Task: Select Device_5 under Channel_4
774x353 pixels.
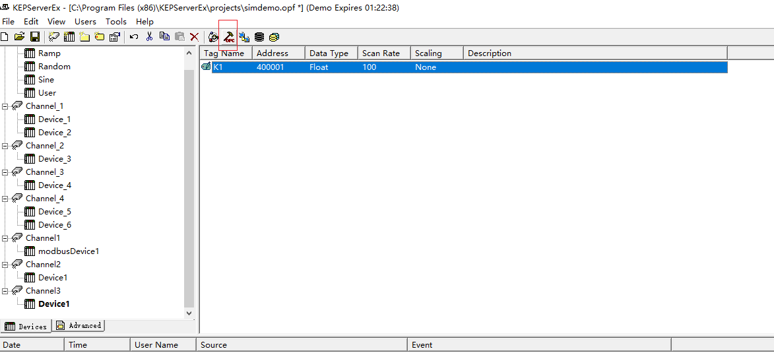Action: (x=55, y=212)
